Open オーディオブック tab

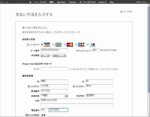tap(87, 2)
